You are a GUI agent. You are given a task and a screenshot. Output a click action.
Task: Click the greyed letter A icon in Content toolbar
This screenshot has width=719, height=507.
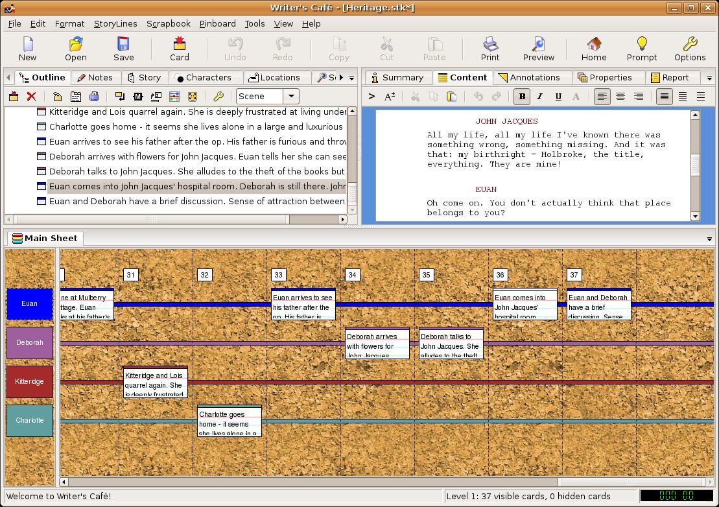(576, 96)
